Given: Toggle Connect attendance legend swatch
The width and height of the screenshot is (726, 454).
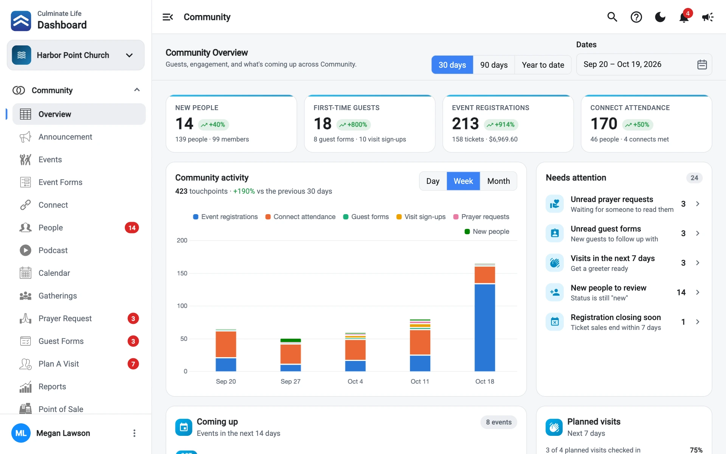Looking at the screenshot, I should 268,217.
